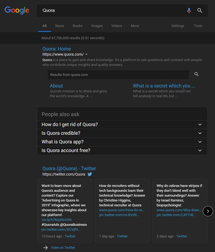Open pic.twitter.com/nLtkVd9 link
This screenshot has height=252, width=215.
tap(119, 215)
